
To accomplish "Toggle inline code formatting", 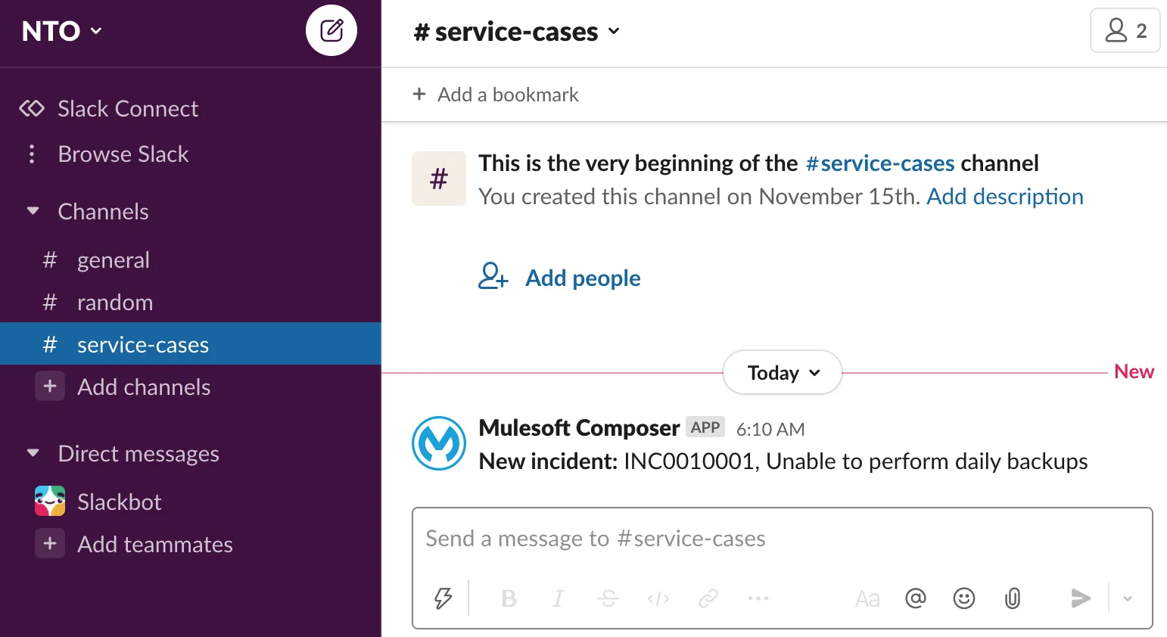I will tap(658, 598).
